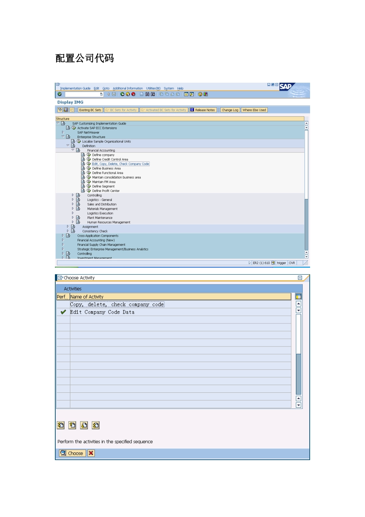365x517 pixels.
Task: Close the Choose Activity dialog
Action: pyautogui.click(x=300, y=278)
